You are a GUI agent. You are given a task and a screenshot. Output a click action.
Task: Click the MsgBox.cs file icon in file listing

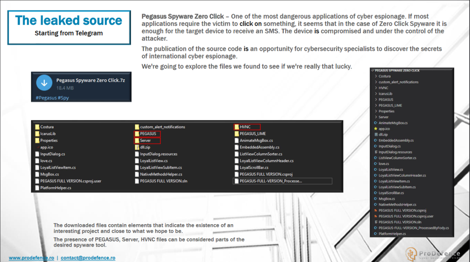click(x=37, y=174)
